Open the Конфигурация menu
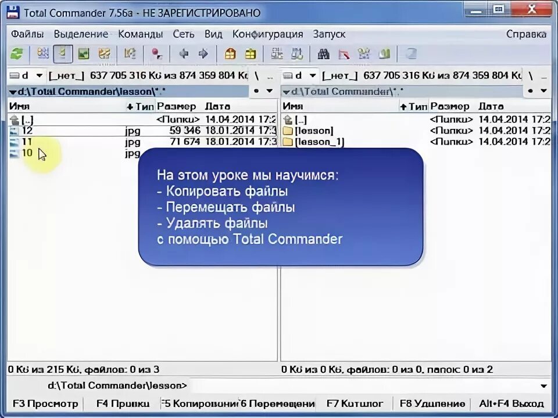The height and width of the screenshot is (418, 558). [267, 34]
